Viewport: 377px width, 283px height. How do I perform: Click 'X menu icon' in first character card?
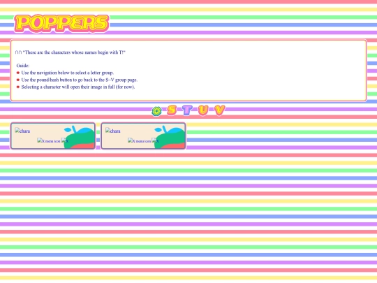point(49,140)
